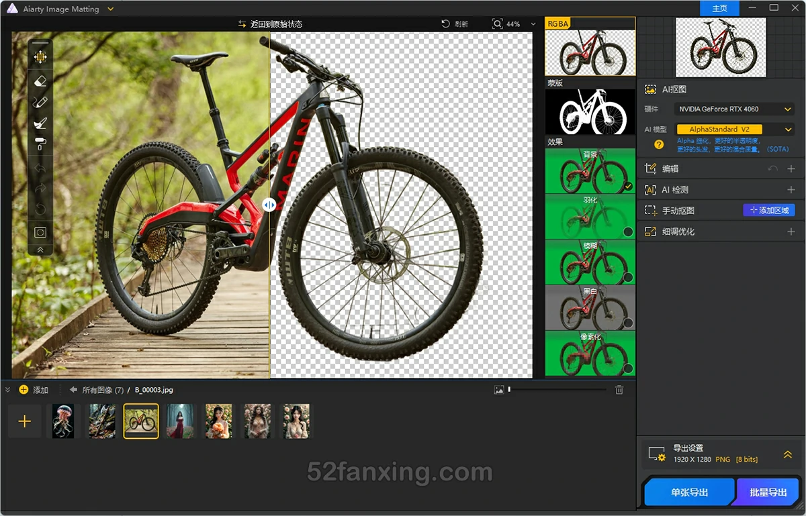The image size is (806, 516).
Task: Click the file name B_00003.jpg
Action: pos(154,390)
